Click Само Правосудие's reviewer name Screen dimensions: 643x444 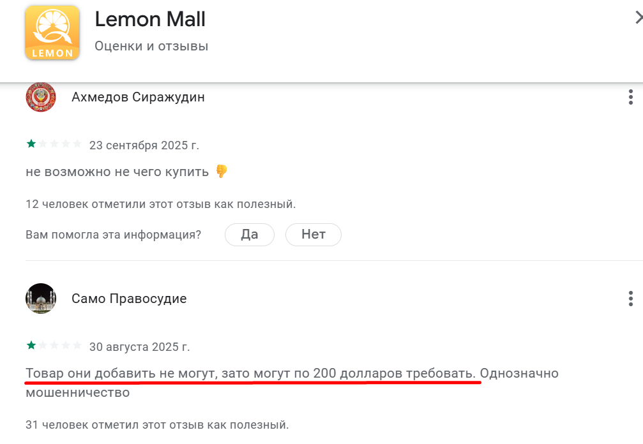click(130, 299)
